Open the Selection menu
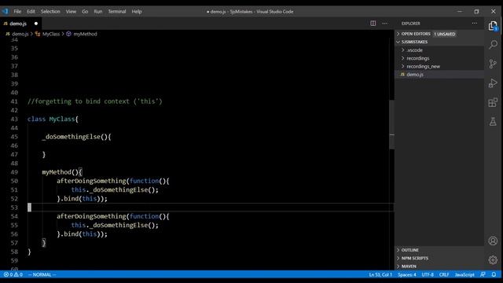Screen dimensions: 503x283 pos(50,12)
